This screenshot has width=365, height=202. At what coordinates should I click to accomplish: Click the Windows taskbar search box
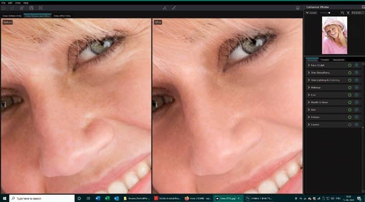pos(42,198)
